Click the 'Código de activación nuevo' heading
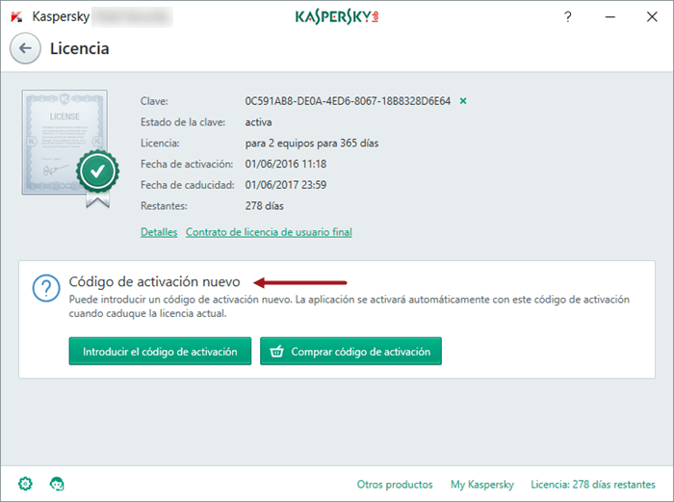 click(x=154, y=281)
